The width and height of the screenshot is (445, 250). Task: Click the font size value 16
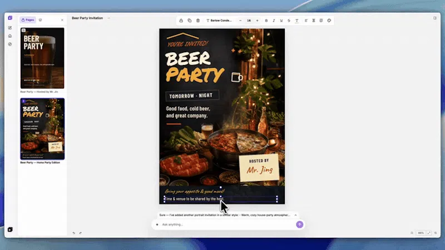[x=249, y=21]
